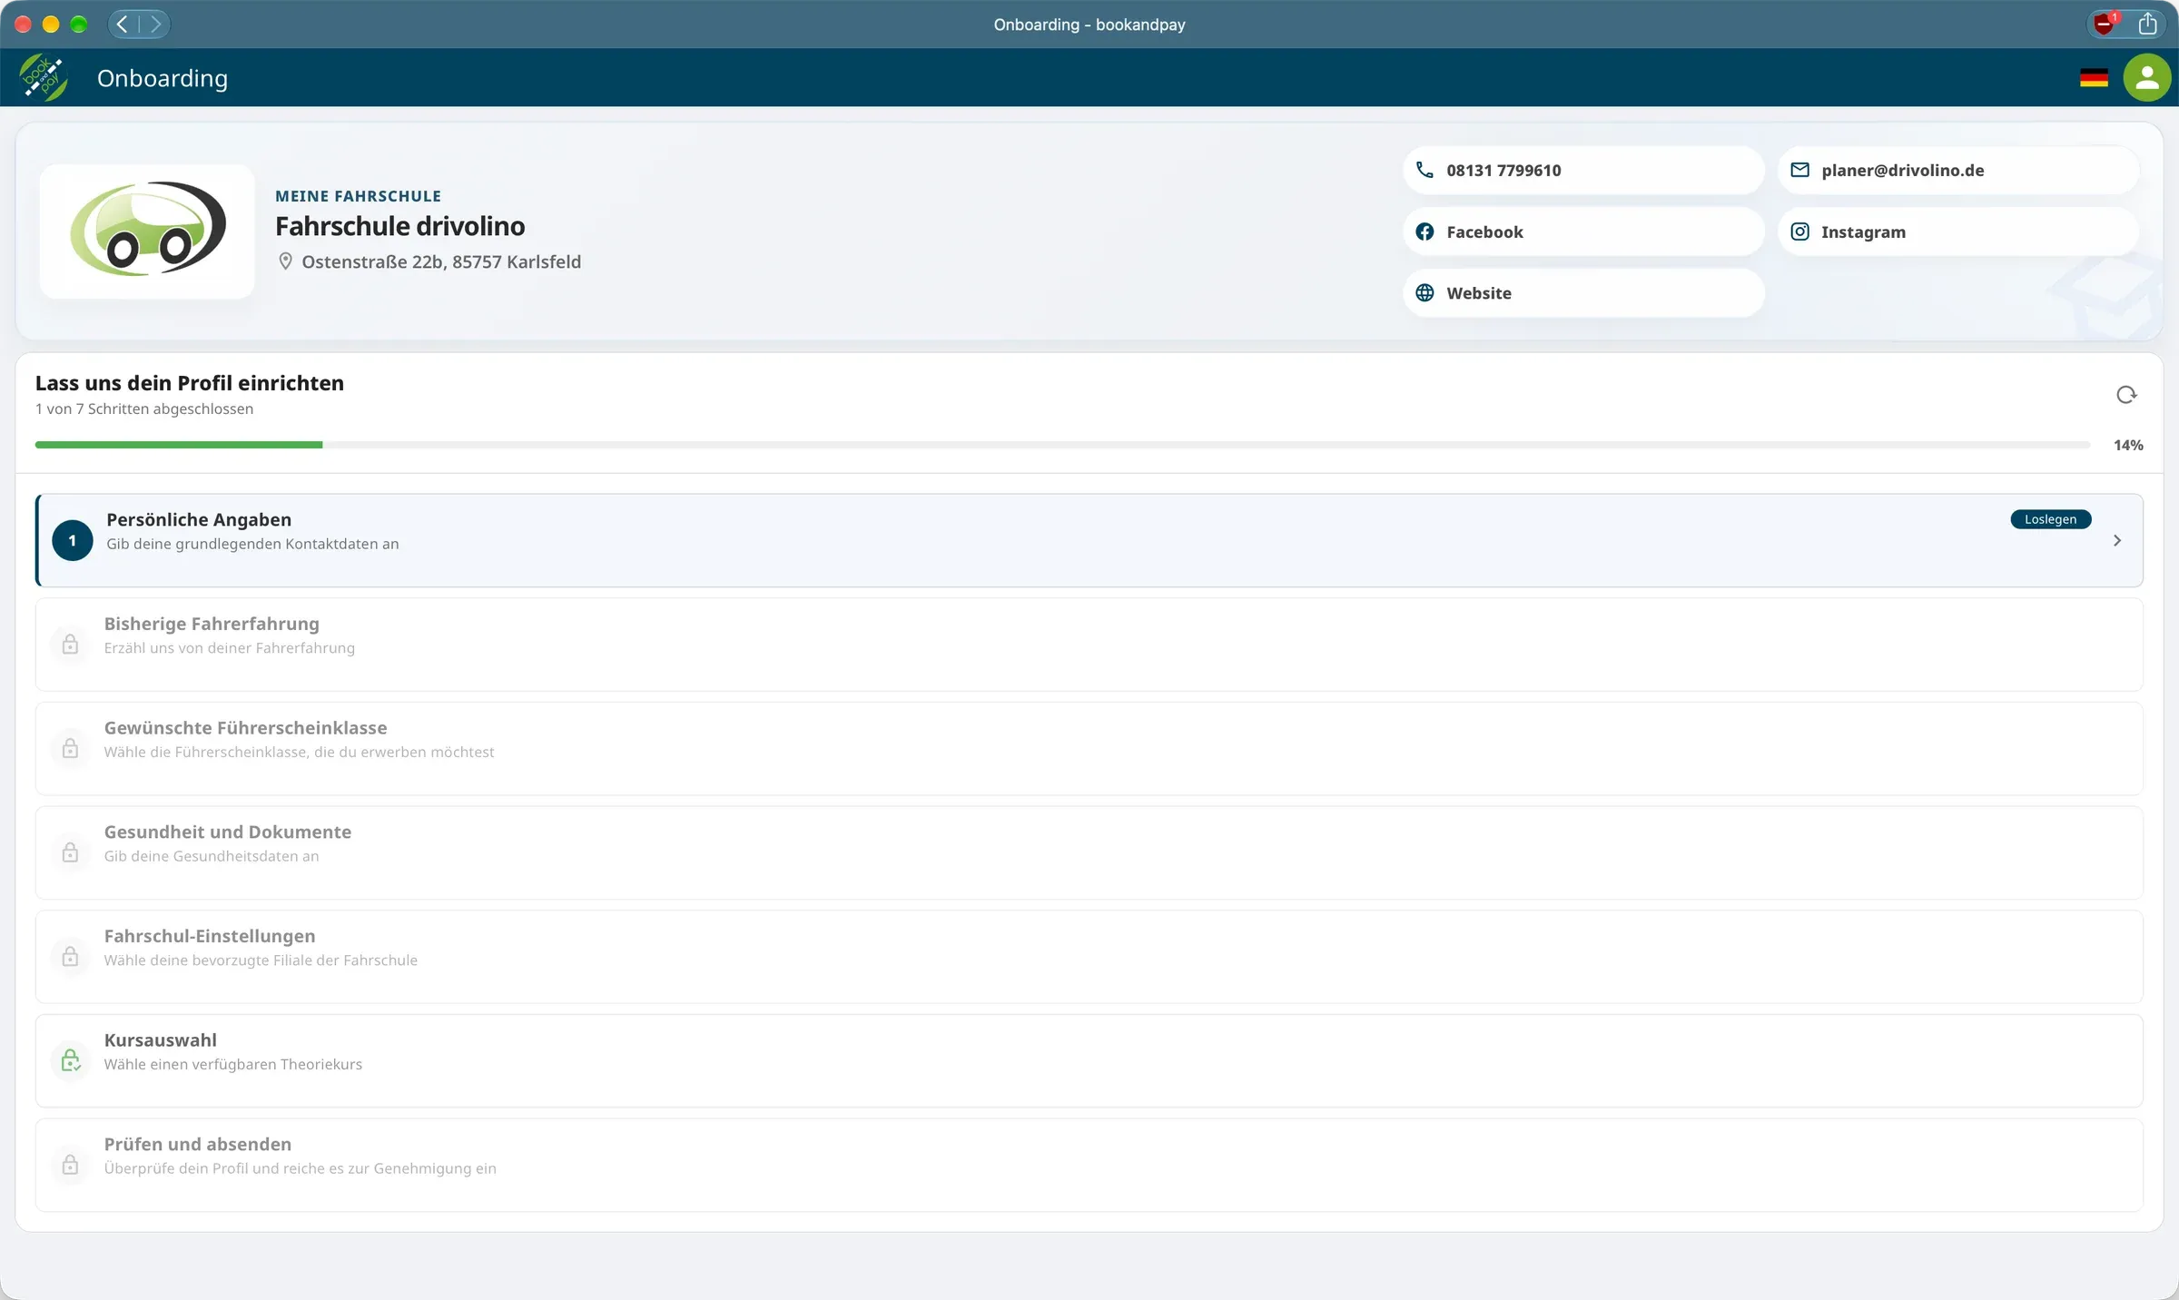Viewport: 2179px width, 1300px height.
Task: Click the 'Fahrschule drivolino' school name
Action: coord(400,226)
